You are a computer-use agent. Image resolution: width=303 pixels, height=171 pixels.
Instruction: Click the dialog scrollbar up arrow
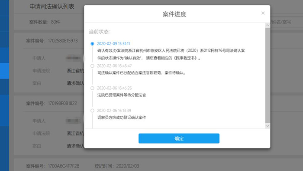[268, 25]
